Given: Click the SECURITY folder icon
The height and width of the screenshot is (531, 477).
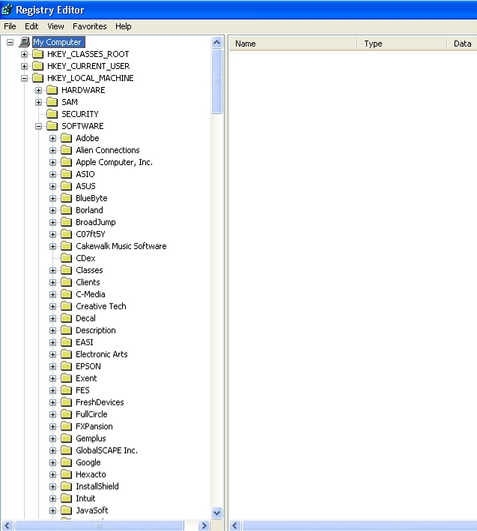Looking at the screenshot, I should [52, 114].
